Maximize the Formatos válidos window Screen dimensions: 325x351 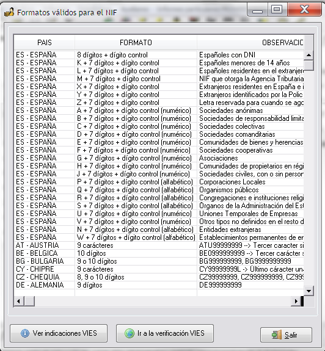tap(277, 10)
